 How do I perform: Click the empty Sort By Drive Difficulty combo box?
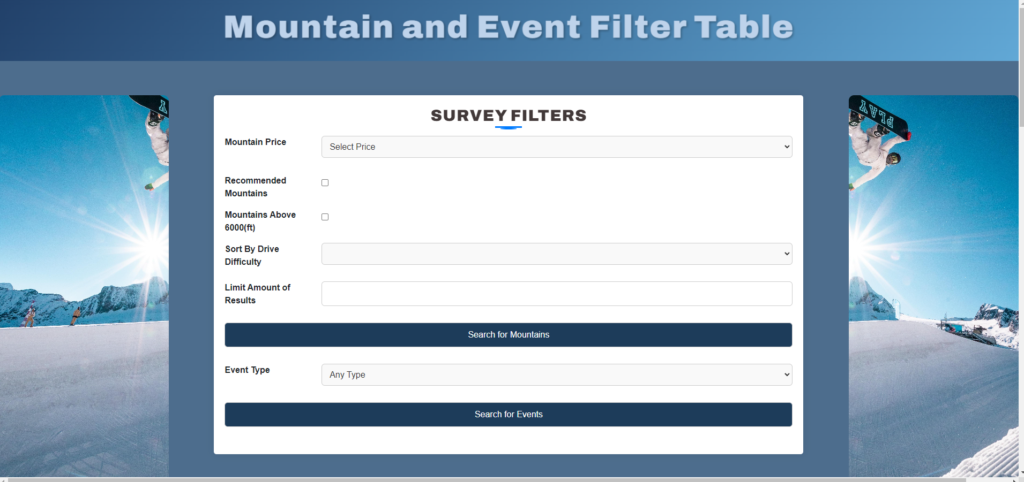(556, 254)
